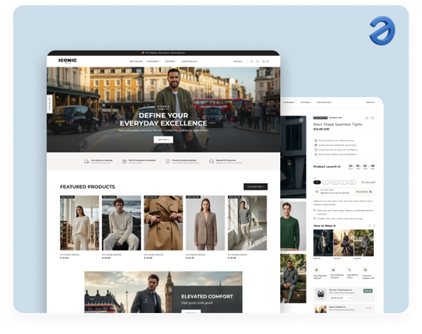Image resolution: width=422 pixels, height=334 pixels.
Task: Open variant dropdown in add-on product card
Action: point(341,298)
